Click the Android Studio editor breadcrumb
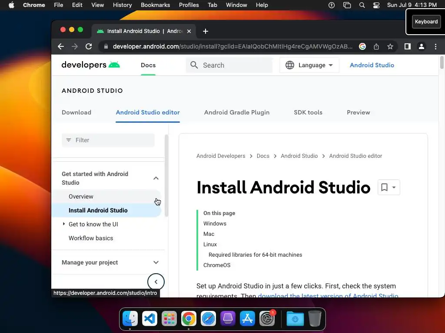This screenshot has height=333, width=445. (355, 156)
